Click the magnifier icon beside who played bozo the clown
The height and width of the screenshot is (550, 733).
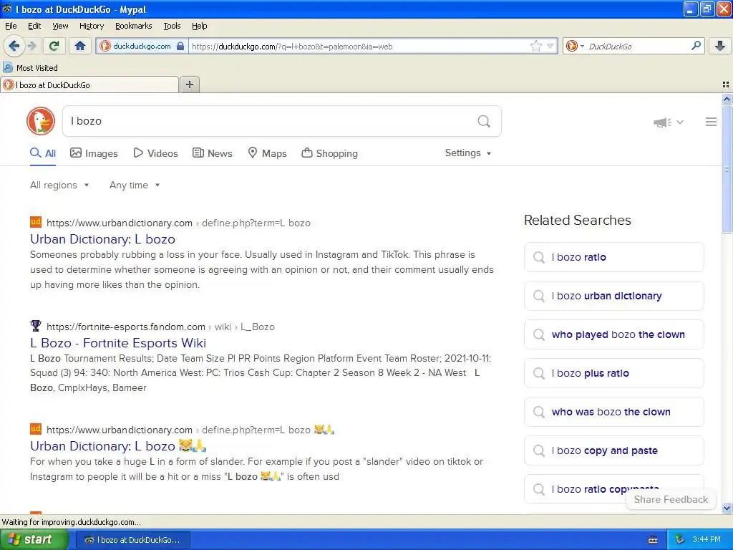538,335
